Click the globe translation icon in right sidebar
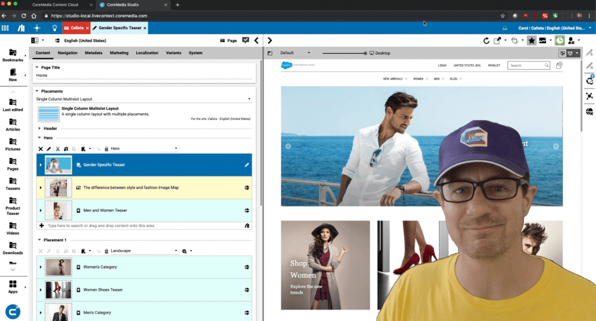The image size is (596, 321). pyautogui.click(x=590, y=111)
